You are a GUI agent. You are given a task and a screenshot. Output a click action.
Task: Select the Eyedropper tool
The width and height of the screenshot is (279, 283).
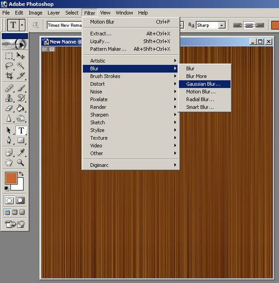20,152
